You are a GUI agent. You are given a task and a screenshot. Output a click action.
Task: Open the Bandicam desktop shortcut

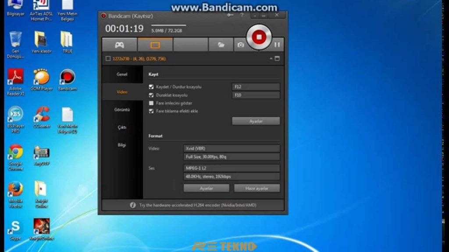tap(67, 80)
